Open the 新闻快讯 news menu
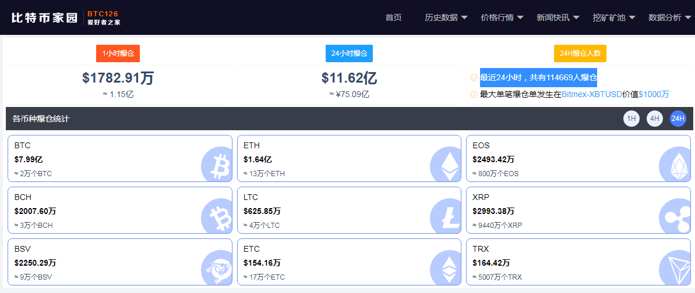The image size is (695, 293). click(x=558, y=17)
